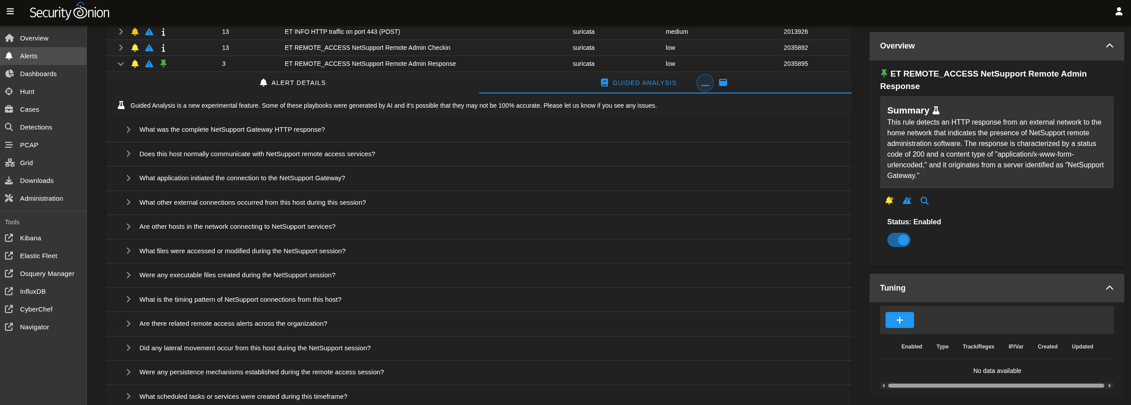Escalate the ET INFO HTTP traffic alert

pyautogui.click(x=149, y=32)
